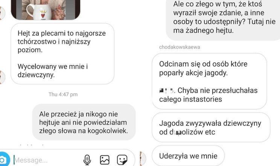Click the Message input field
Screen dimensions: 280x166
point(48,160)
